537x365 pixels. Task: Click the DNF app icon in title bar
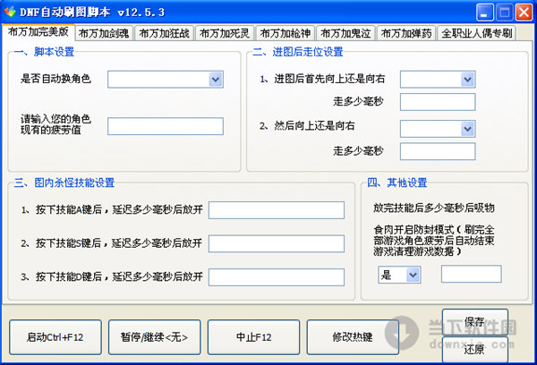coord(10,12)
